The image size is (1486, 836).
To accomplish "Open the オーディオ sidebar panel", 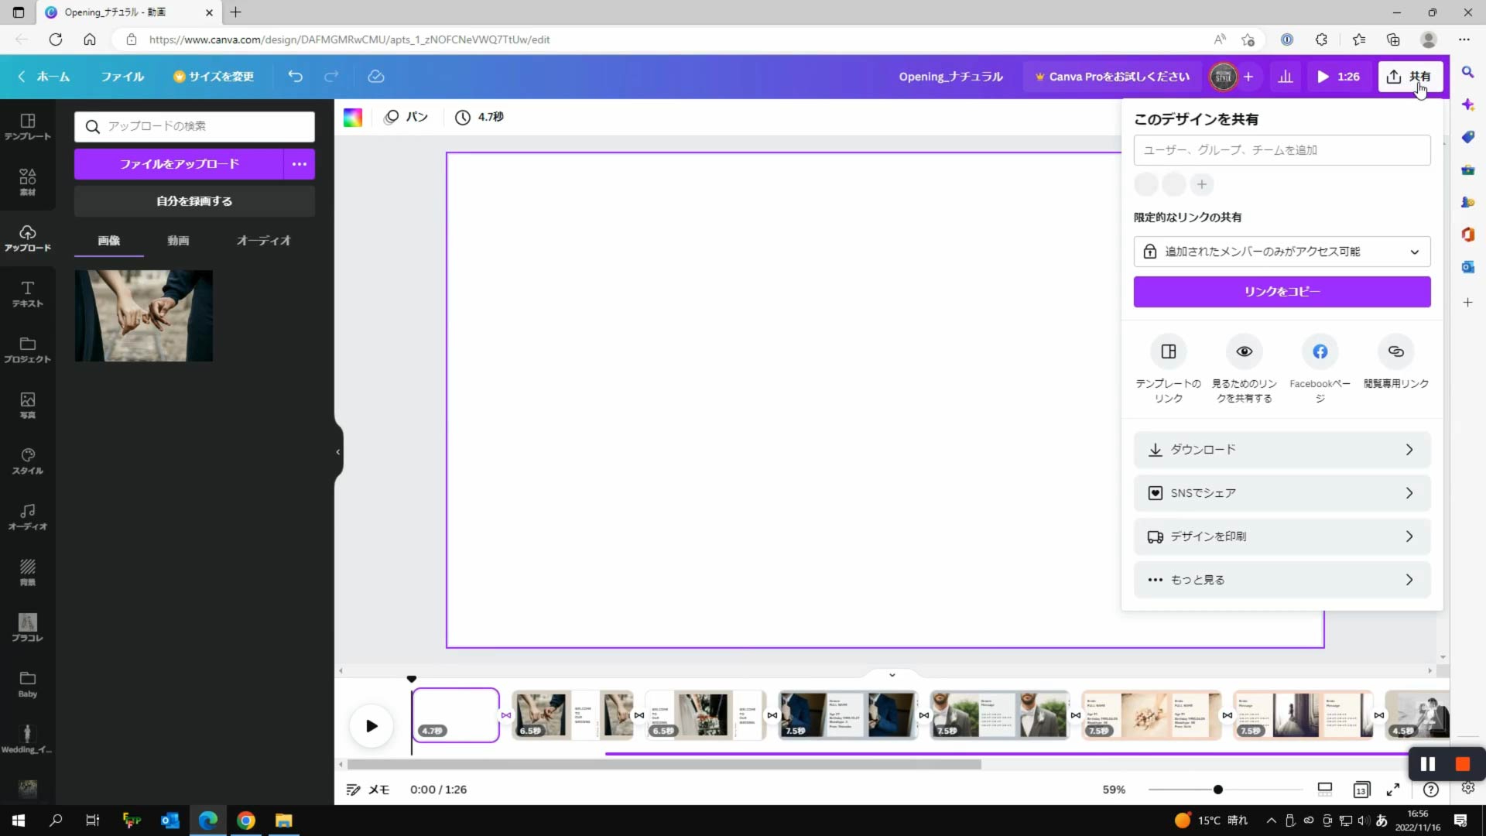I will (27, 516).
